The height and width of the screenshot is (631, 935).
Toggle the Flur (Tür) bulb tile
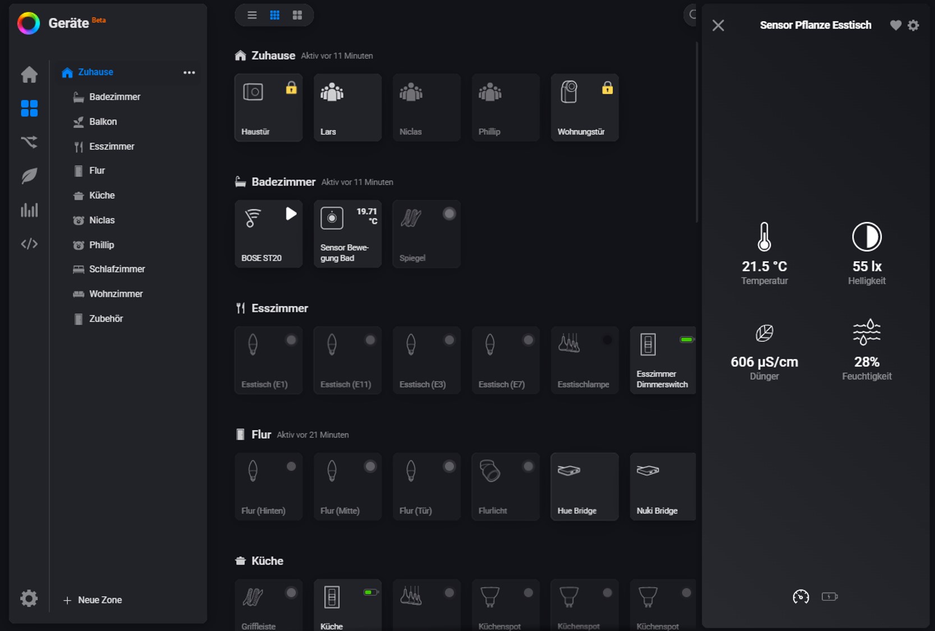click(427, 486)
